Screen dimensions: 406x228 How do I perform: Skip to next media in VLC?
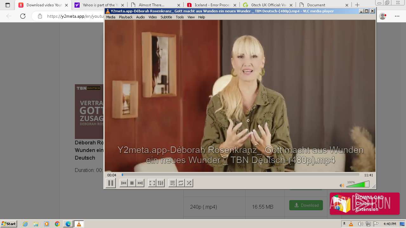(x=140, y=183)
